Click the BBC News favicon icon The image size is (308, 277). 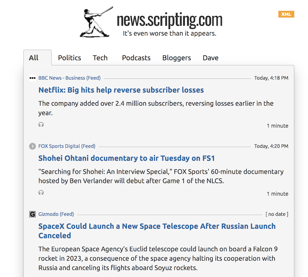[33, 78]
